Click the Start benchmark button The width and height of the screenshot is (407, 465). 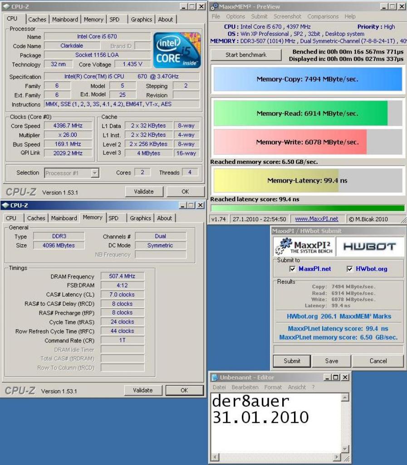pyautogui.click(x=246, y=55)
